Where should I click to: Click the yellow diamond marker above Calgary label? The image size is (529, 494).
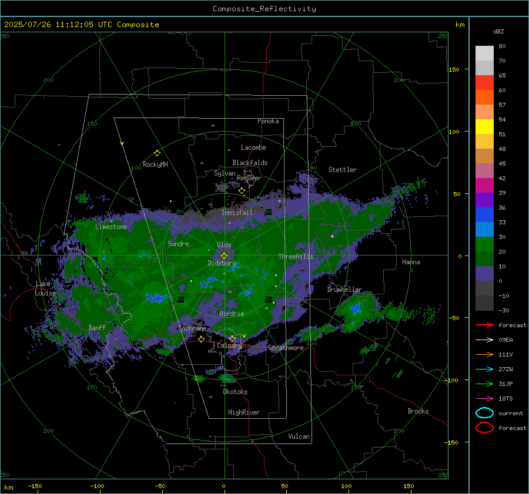click(x=232, y=338)
